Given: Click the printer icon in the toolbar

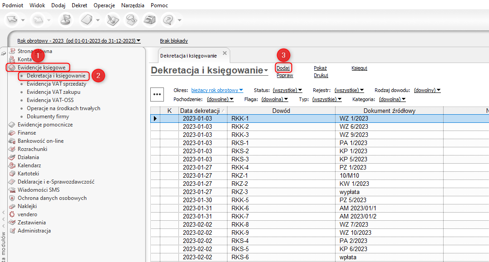Looking at the screenshot, I should (x=149, y=20).
